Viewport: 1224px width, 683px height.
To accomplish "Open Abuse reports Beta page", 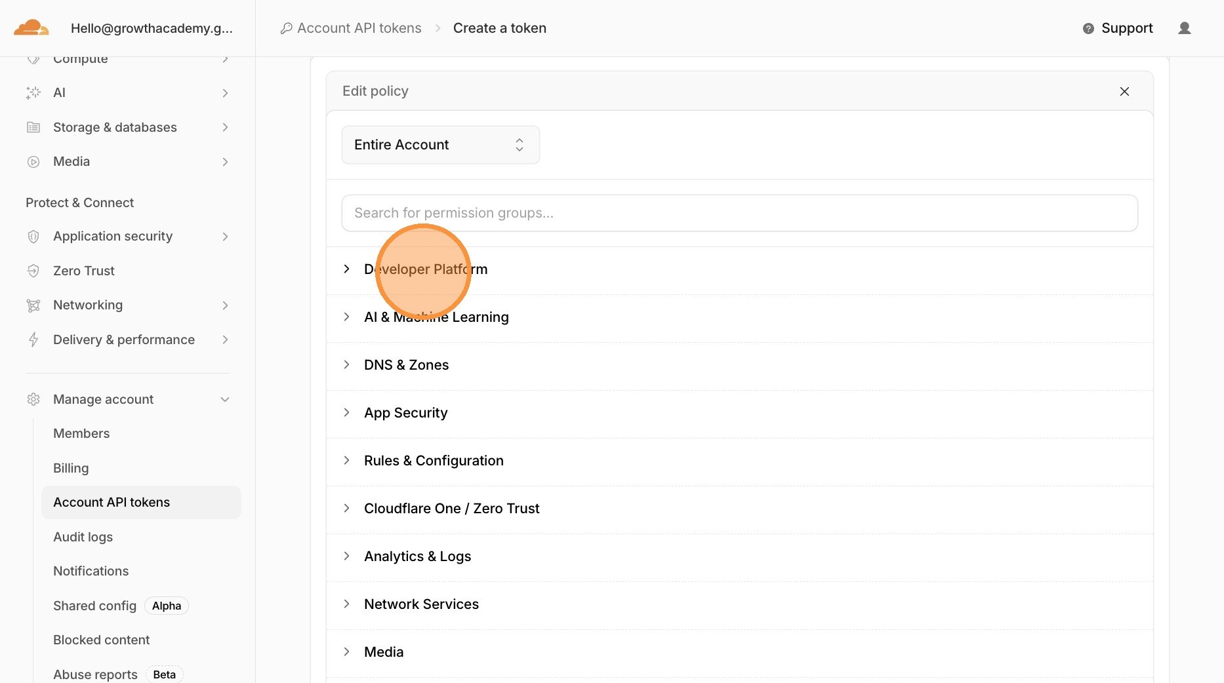I will pyautogui.click(x=118, y=674).
